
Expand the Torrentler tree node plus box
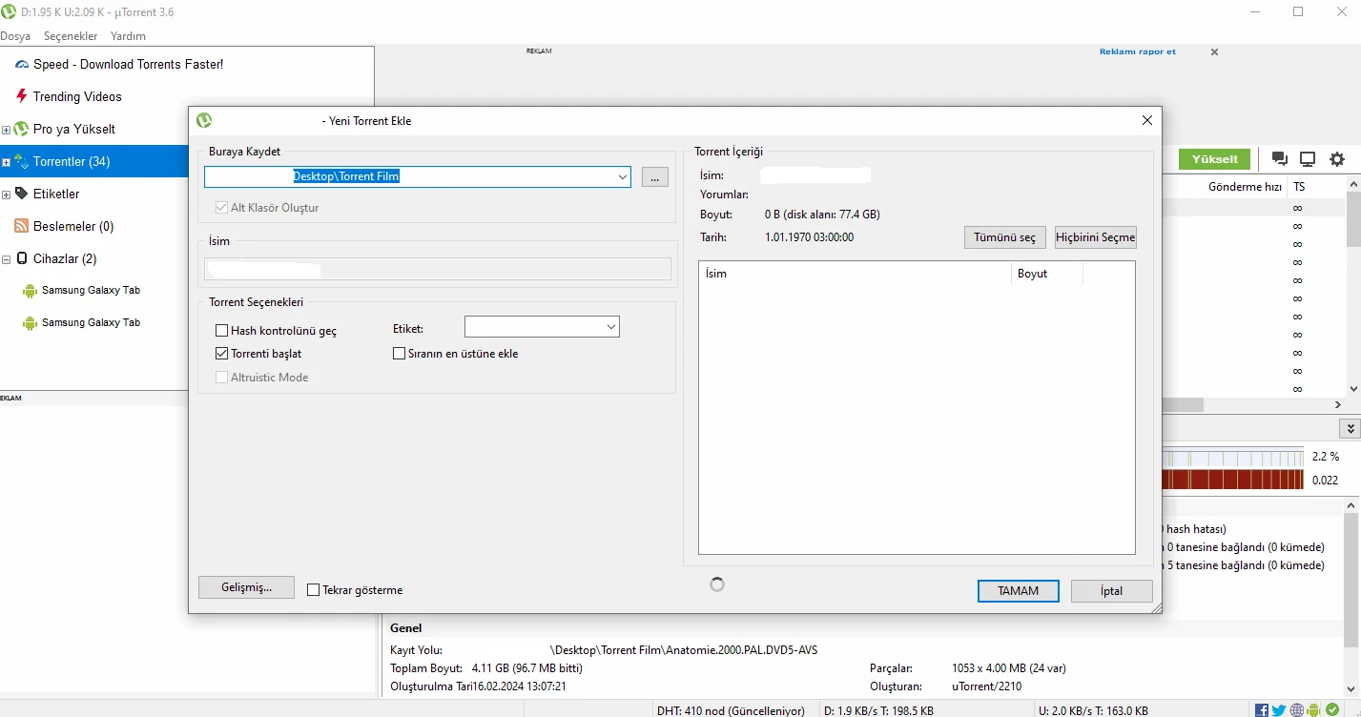(7, 162)
